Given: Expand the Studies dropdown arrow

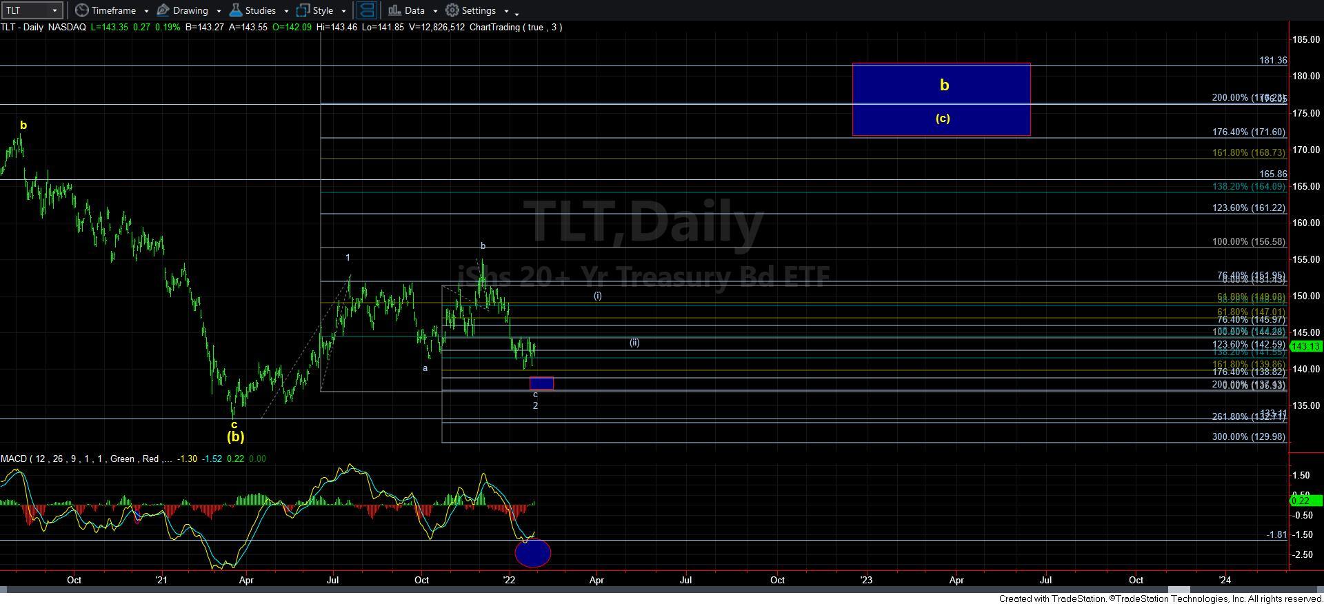Looking at the screenshot, I should point(286,11).
